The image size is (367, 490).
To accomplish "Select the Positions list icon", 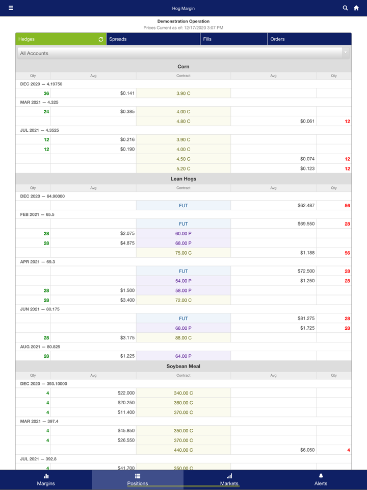I will (138, 476).
